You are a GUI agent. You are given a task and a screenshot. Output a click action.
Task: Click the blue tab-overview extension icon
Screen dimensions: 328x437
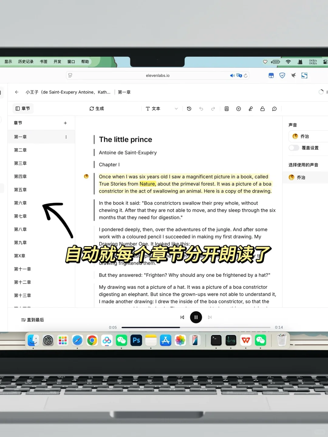pos(271,75)
